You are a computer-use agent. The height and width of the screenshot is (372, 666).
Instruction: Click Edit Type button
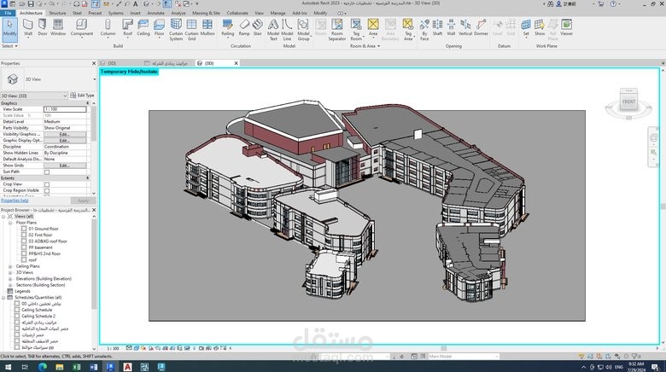(83, 96)
